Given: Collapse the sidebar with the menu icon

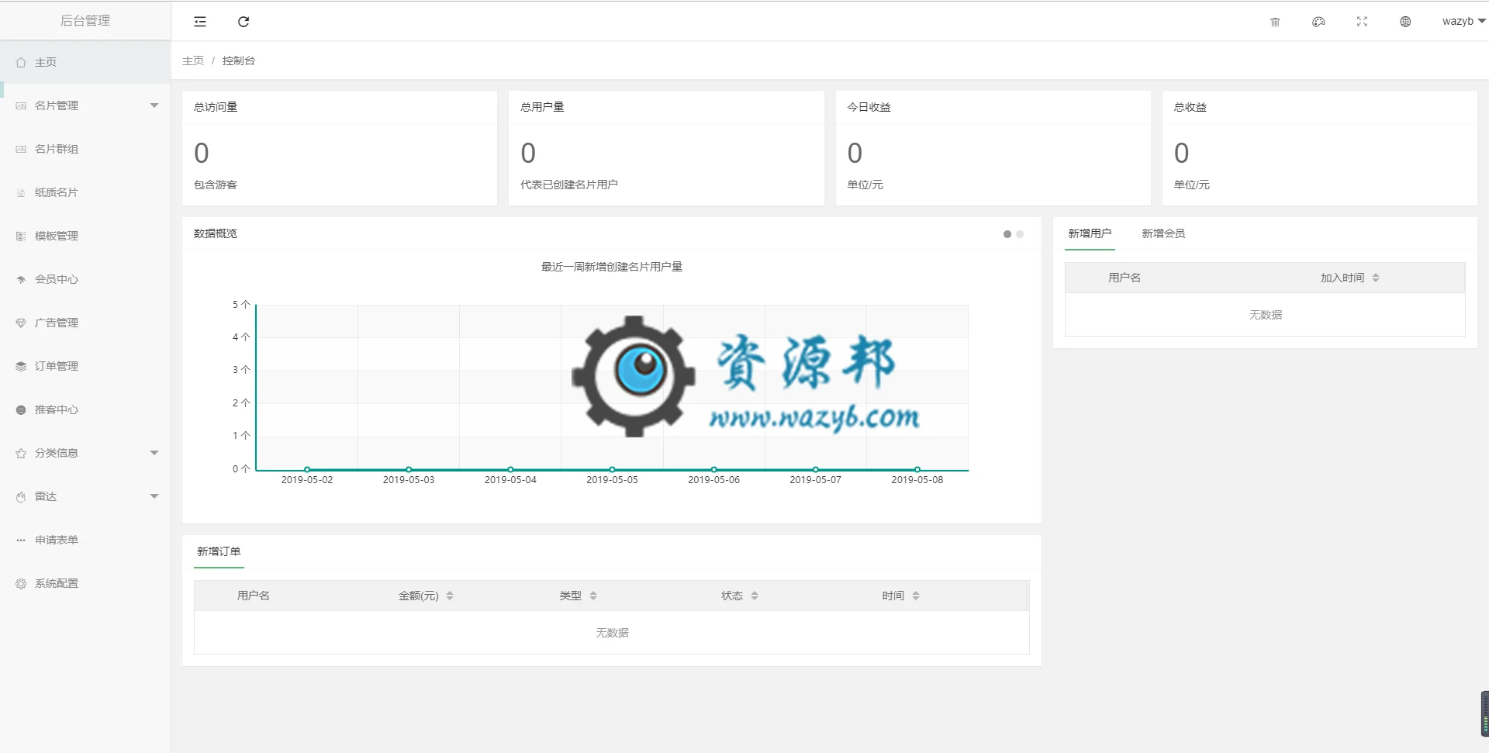Looking at the screenshot, I should (200, 22).
